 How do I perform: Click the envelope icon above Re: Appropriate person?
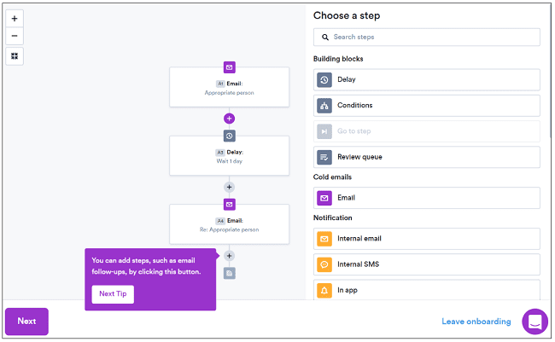tap(229, 205)
